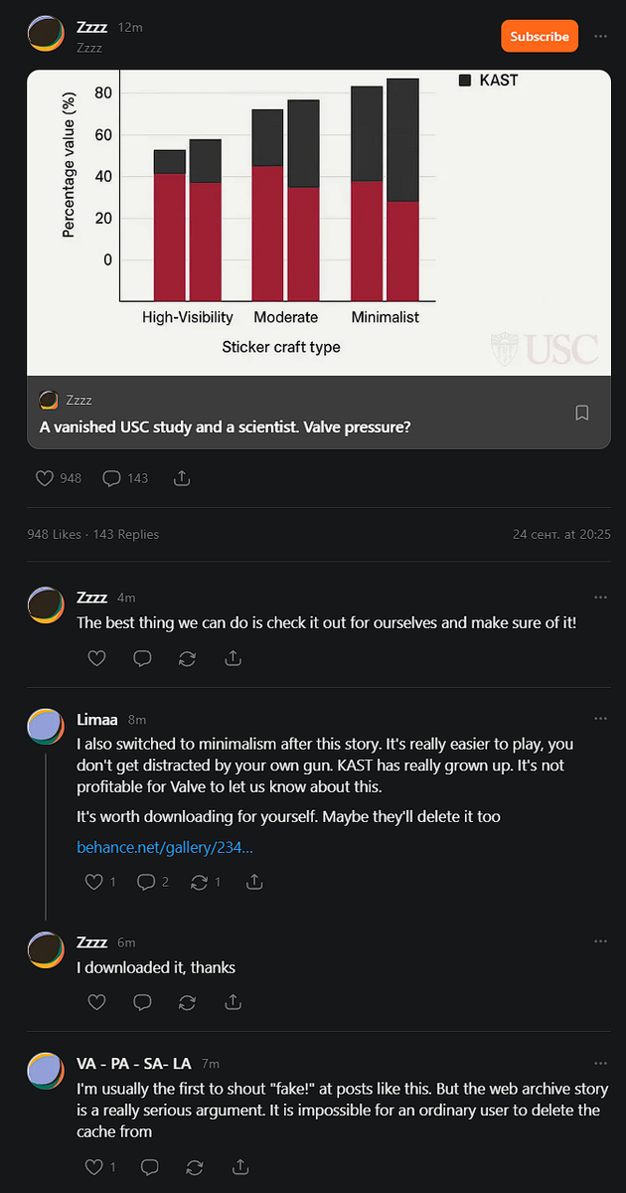
Task: Open more options on Limaa's comment
Action: (x=600, y=719)
